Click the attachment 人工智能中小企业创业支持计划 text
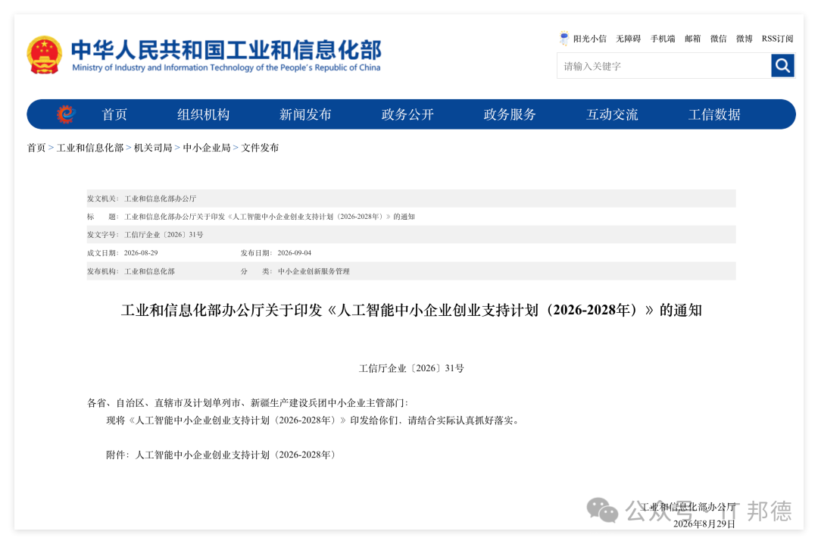Image resolution: width=818 pixels, height=544 pixels. [x=236, y=455]
